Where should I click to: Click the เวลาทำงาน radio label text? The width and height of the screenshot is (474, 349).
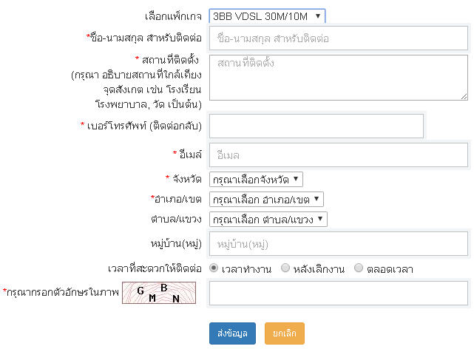click(246, 268)
